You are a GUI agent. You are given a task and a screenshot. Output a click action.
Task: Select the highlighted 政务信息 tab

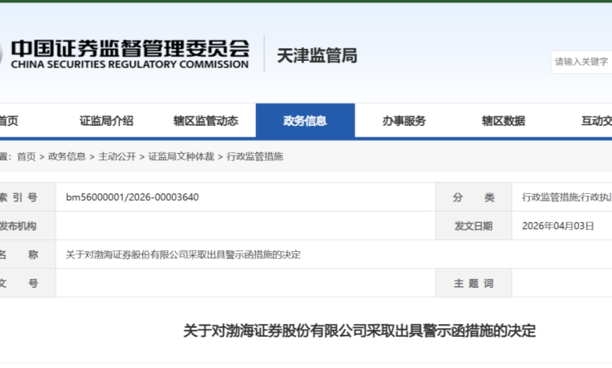[305, 121]
